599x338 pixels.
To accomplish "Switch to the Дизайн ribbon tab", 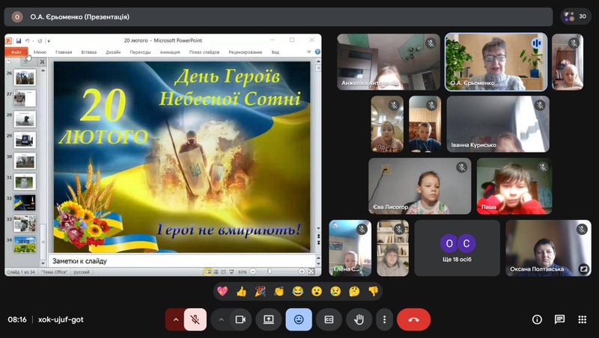I will click(x=113, y=52).
